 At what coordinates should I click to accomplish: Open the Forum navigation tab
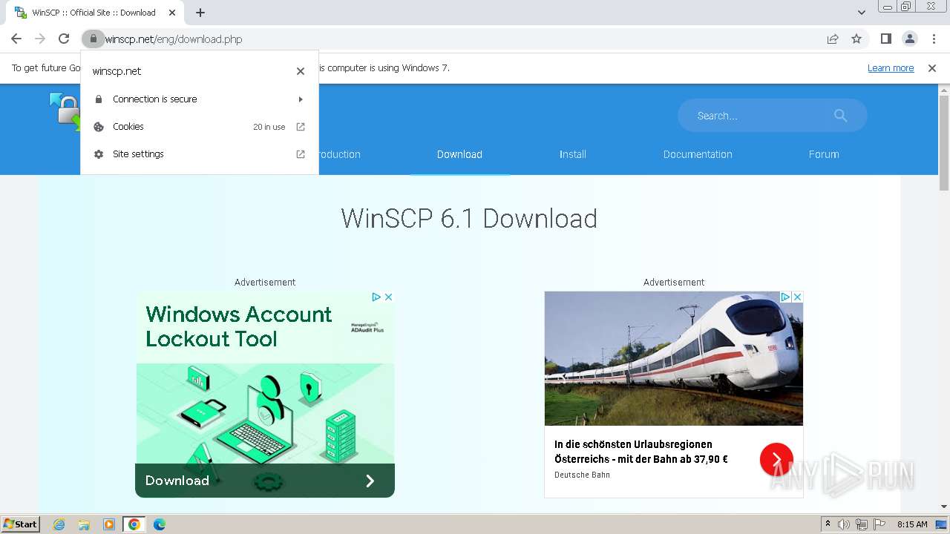tap(824, 154)
